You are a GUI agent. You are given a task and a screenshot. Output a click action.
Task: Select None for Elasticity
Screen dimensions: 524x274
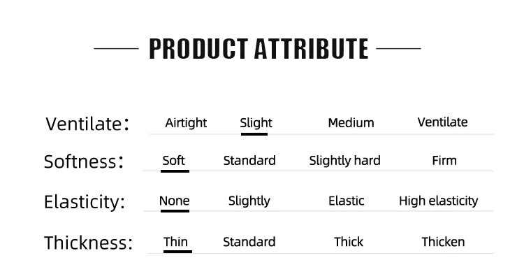pos(174,201)
